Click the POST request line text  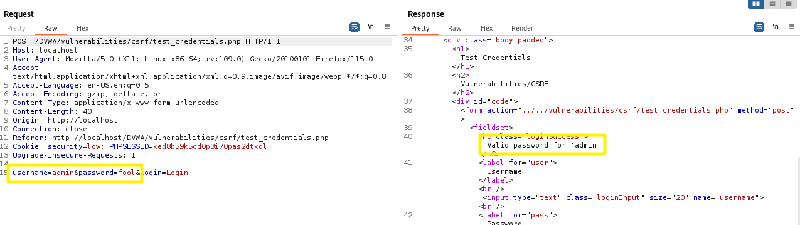[146, 41]
